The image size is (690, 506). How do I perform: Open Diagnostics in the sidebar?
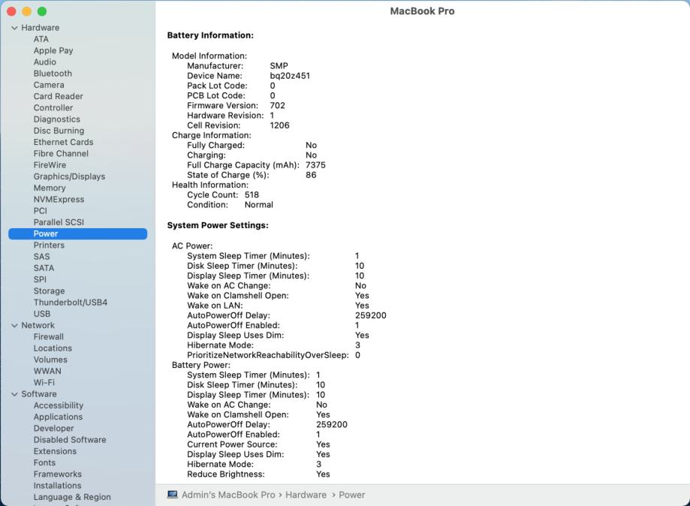click(x=57, y=119)
